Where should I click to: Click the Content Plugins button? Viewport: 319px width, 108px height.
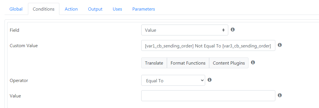(x=229, y=63)
